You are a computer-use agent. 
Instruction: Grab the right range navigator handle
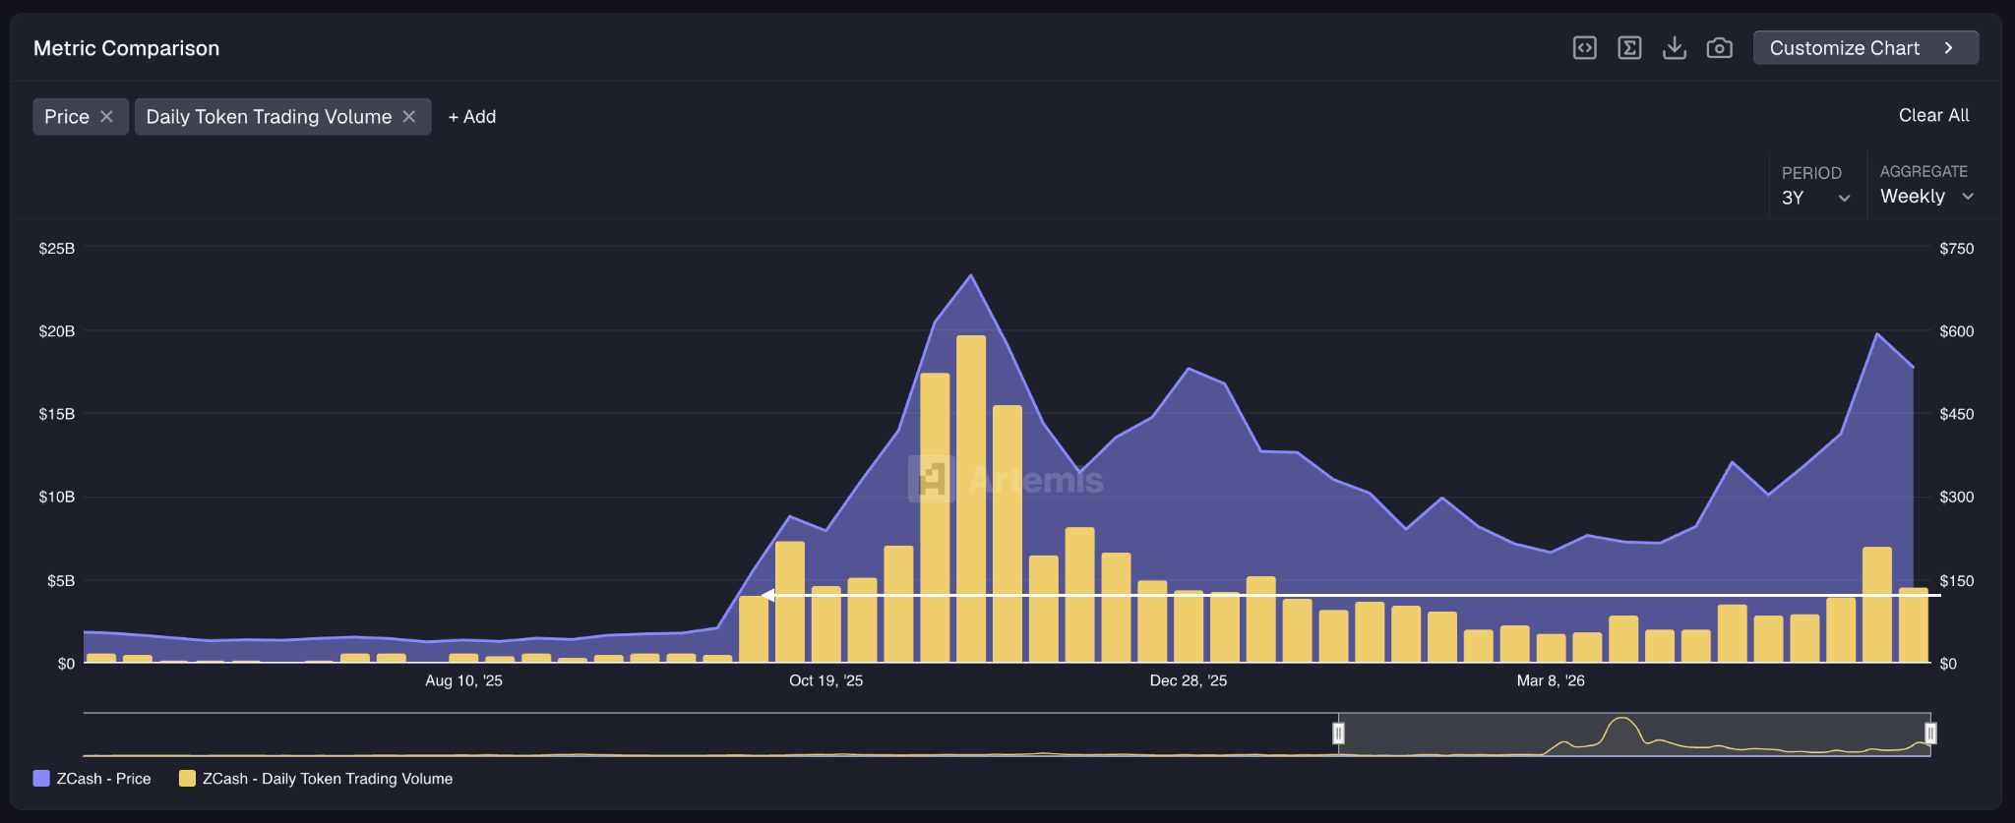coord(1930,734)
